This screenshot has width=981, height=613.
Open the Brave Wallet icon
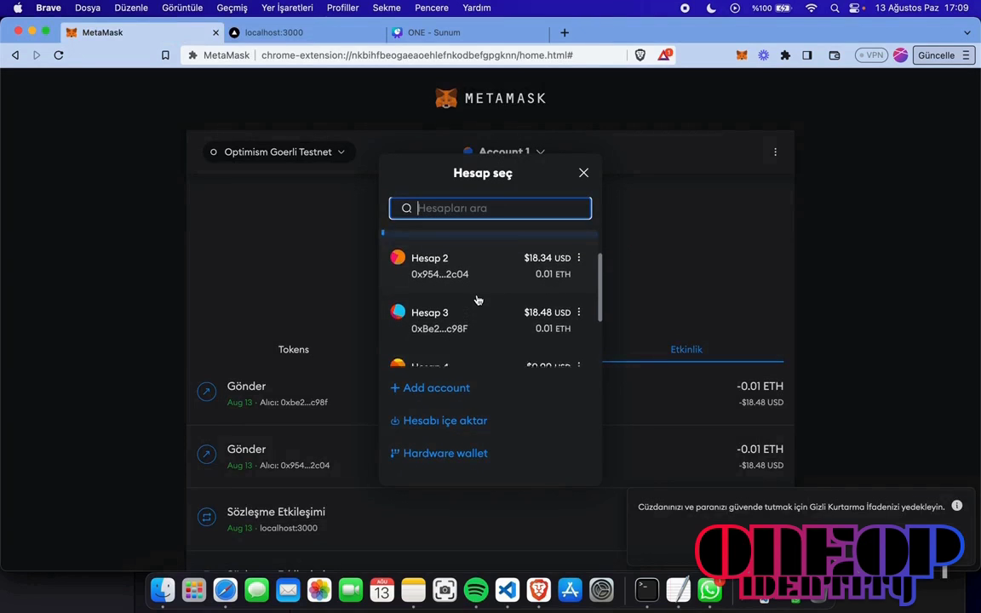835,55
